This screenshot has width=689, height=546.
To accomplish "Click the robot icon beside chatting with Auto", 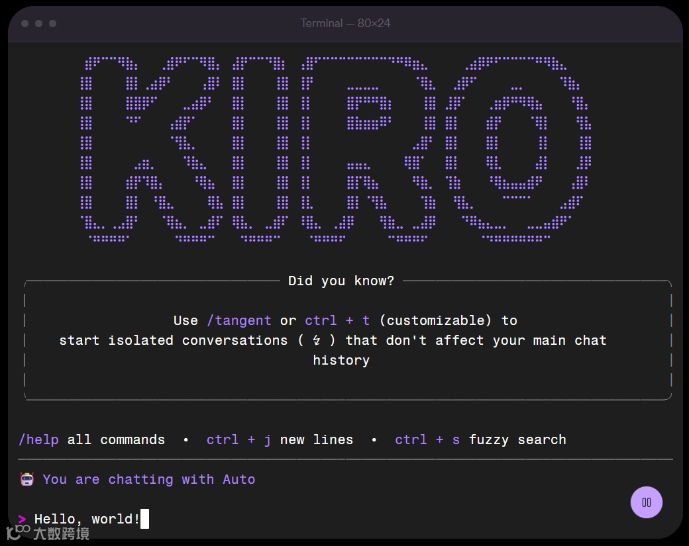I will [x=26, y=479].
